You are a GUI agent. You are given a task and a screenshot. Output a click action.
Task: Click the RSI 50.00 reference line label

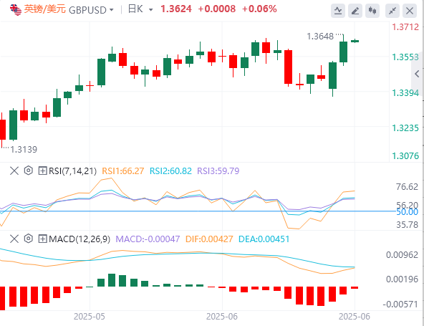[x=408, y=212]
